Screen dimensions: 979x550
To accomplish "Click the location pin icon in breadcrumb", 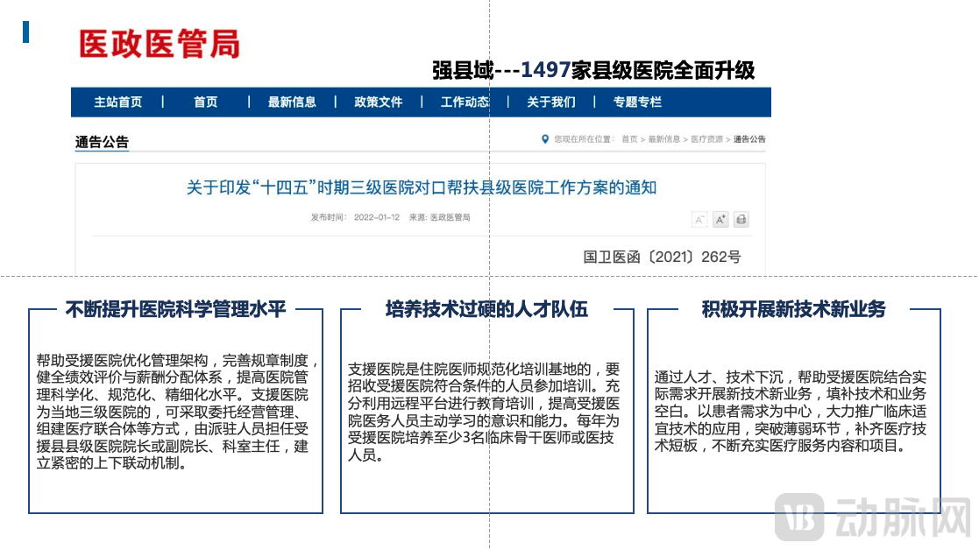I will click(545, 139).
